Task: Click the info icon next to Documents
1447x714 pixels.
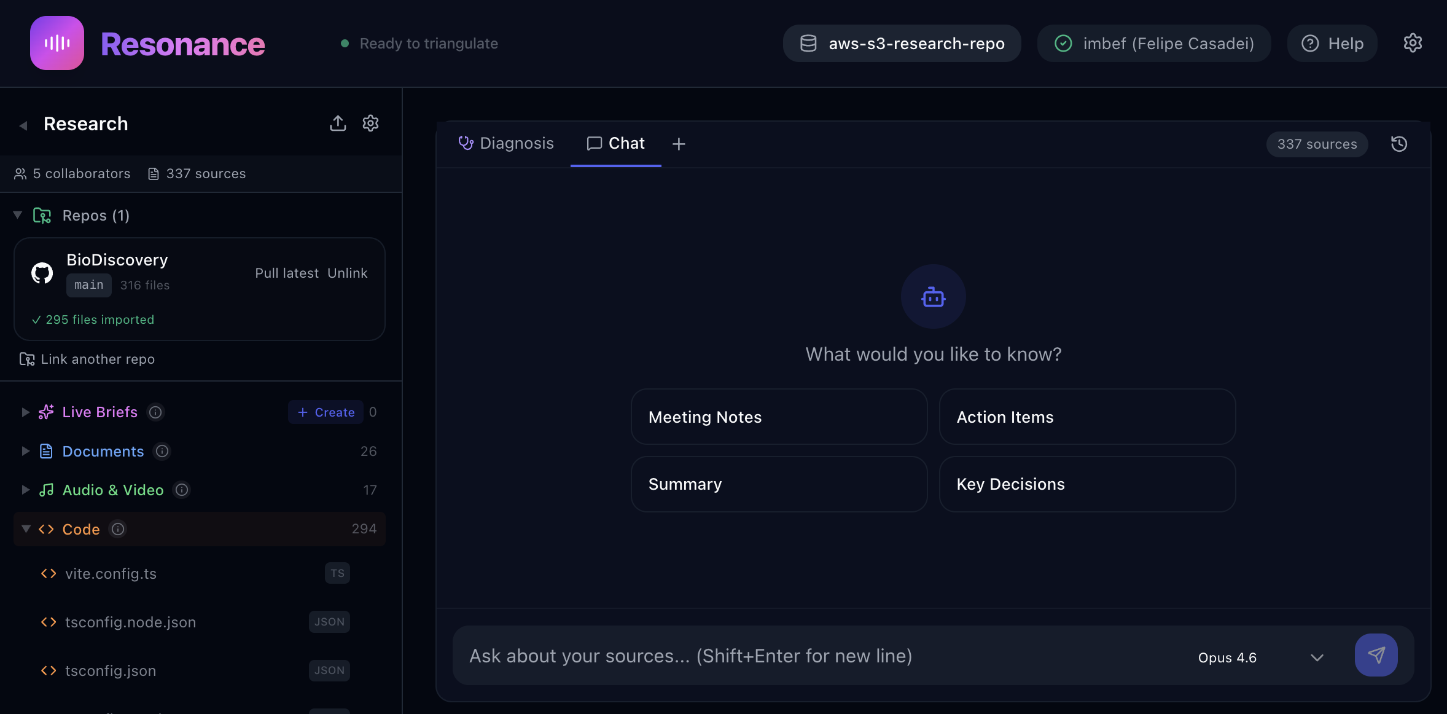Action: [162, 452]
